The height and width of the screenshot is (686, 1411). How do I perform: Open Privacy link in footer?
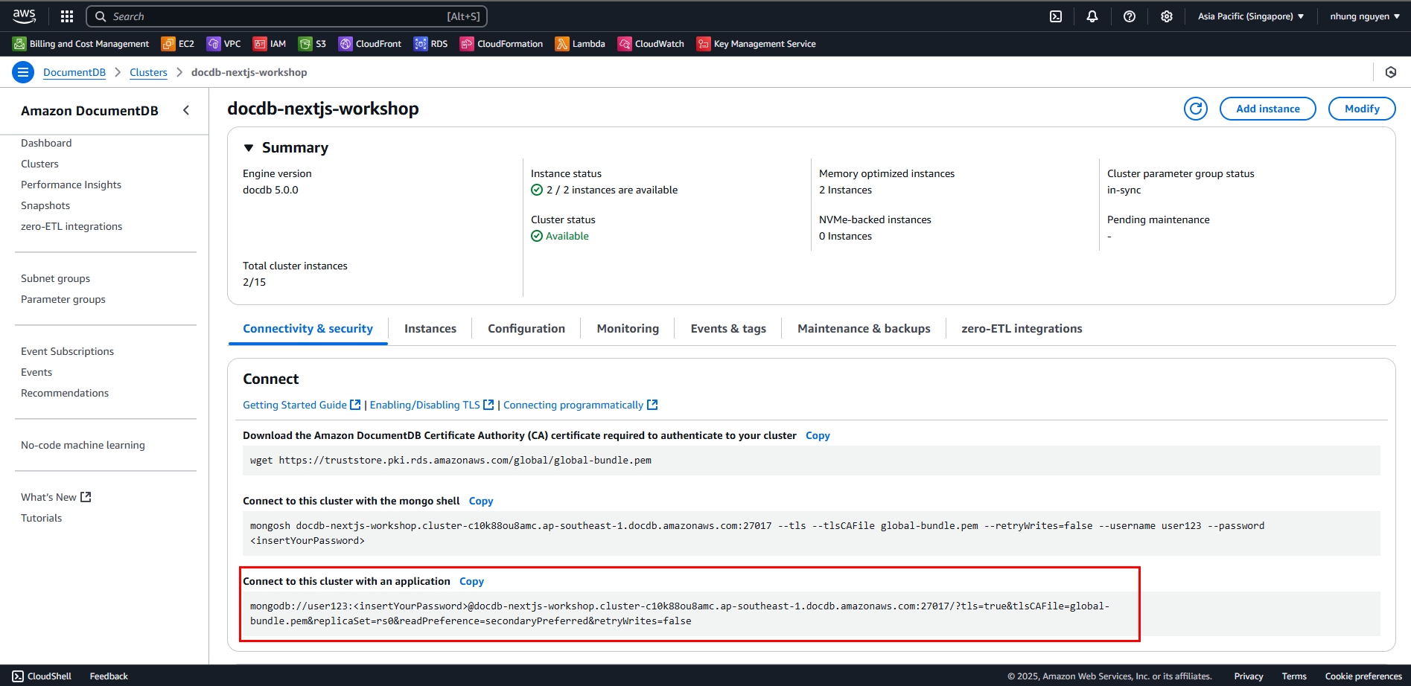[x=1249, y=676]
